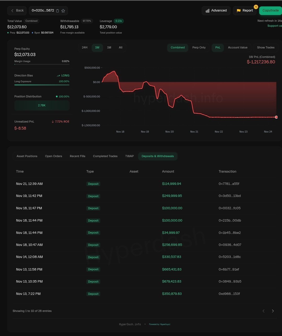Select the 24H time range
282x336 pixels.
[85, 47]
